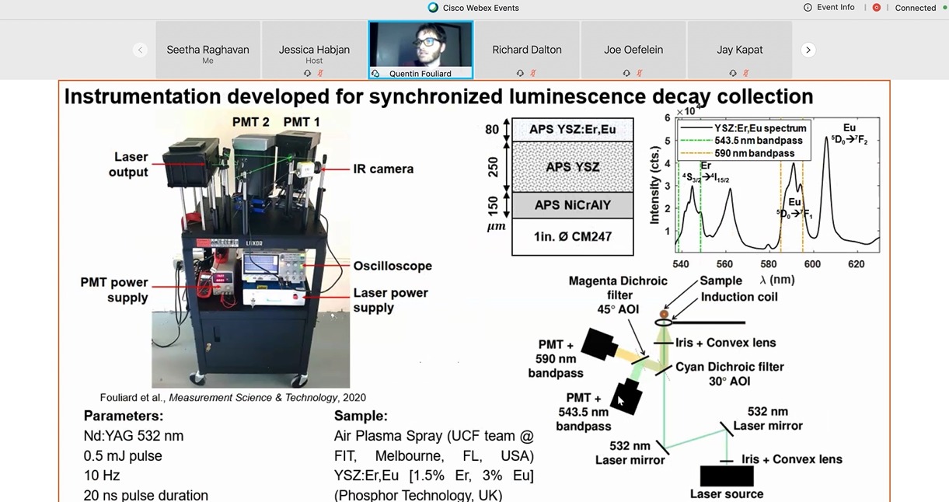Click the Connected status label
Image resolution: width=949 pixels, height=502 pixels.
tap(915, 8)
